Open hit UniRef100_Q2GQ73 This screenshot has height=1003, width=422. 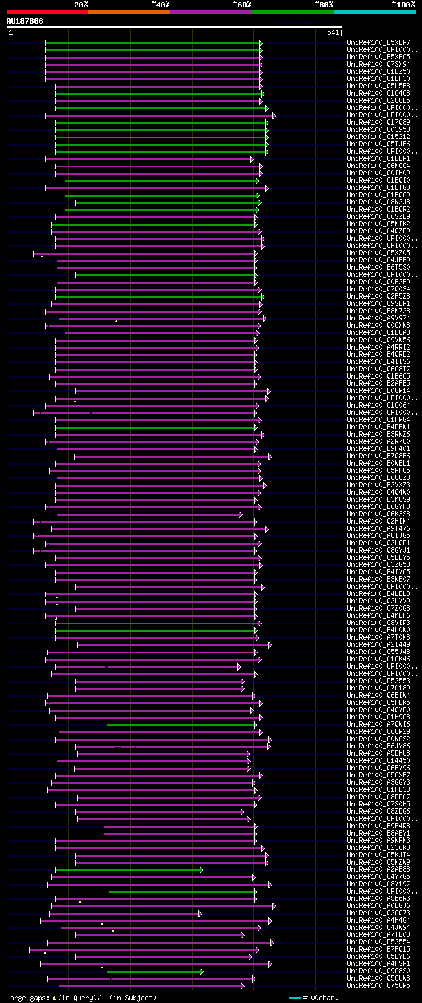pyautogui.click(x=378, y=913)
